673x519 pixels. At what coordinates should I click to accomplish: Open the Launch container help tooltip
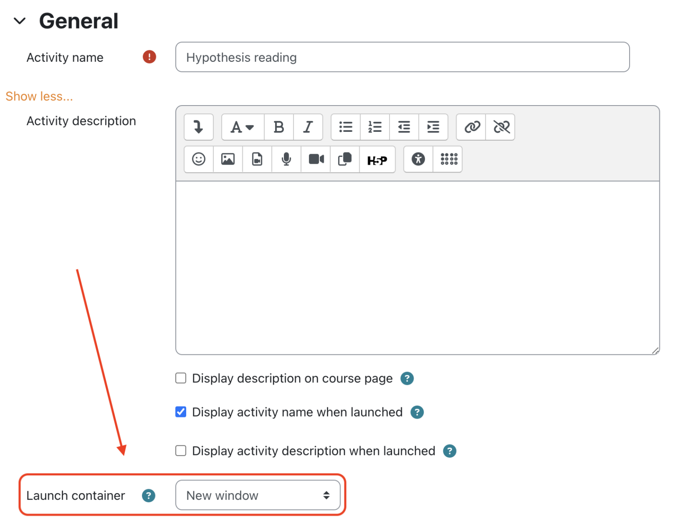(x=149, y=495)
